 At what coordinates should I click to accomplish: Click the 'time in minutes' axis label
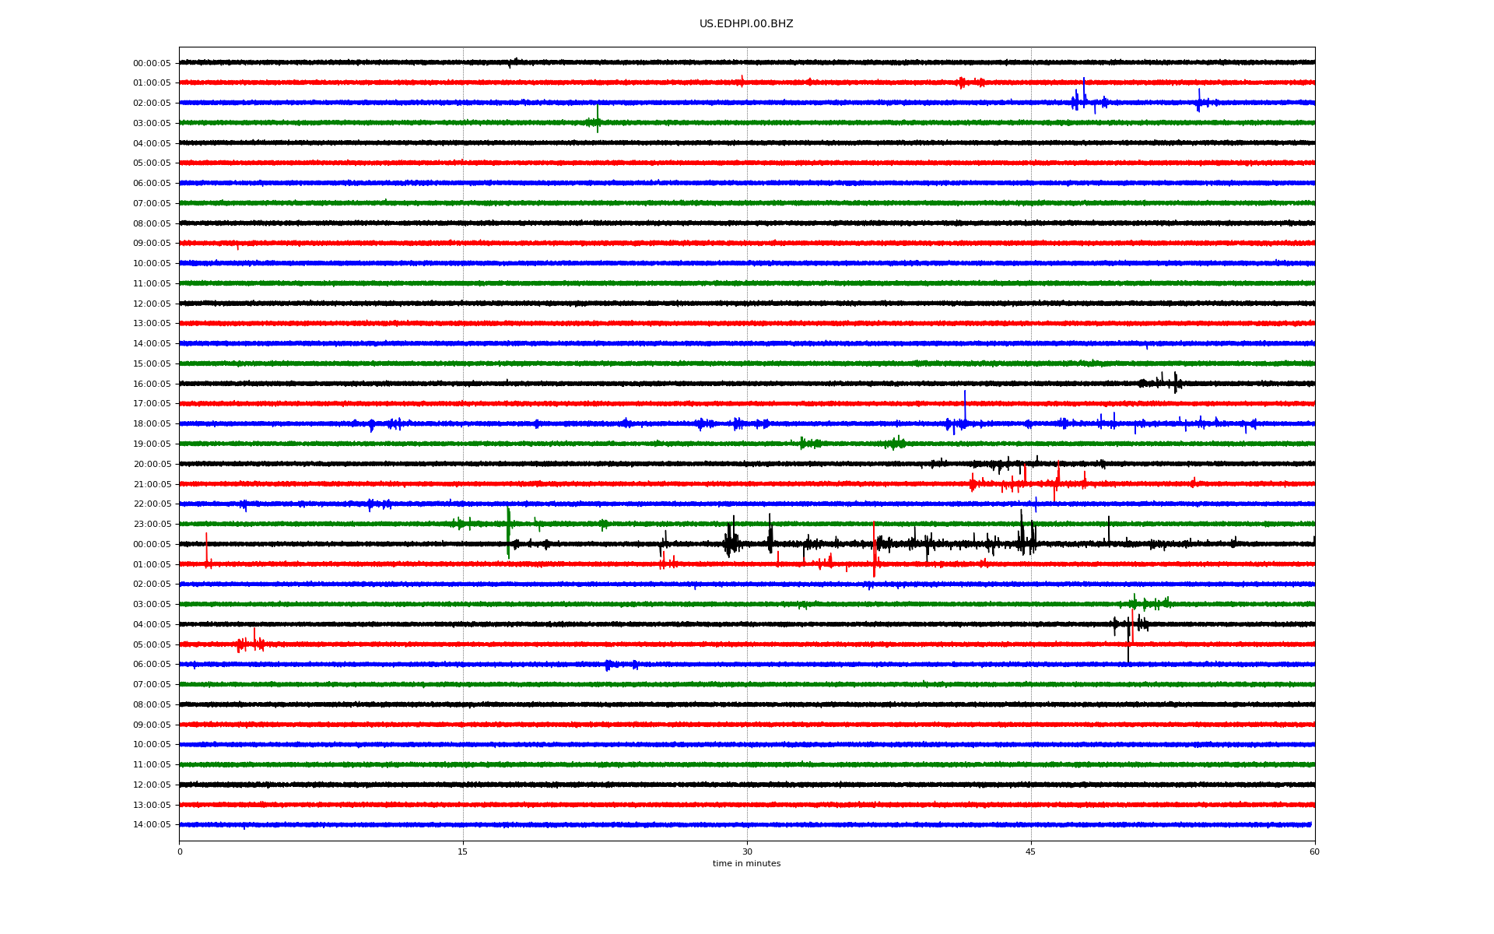click(x=746, y=863)
